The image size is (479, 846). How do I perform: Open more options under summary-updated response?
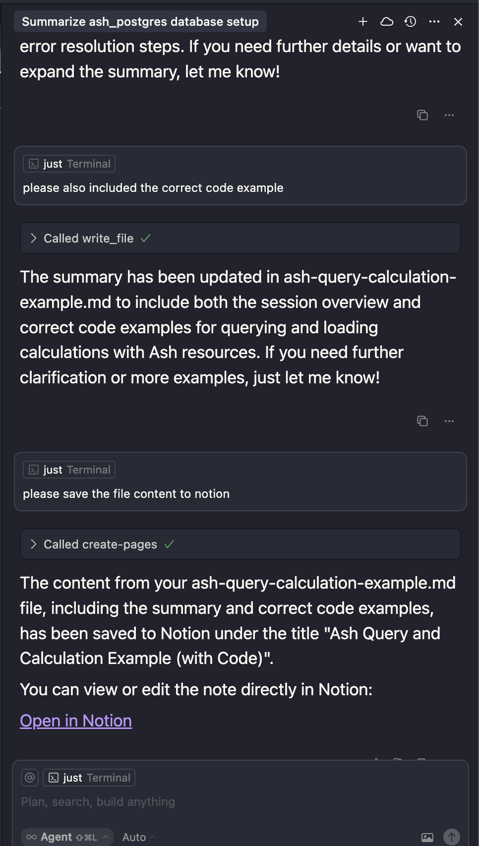point(449,421)
